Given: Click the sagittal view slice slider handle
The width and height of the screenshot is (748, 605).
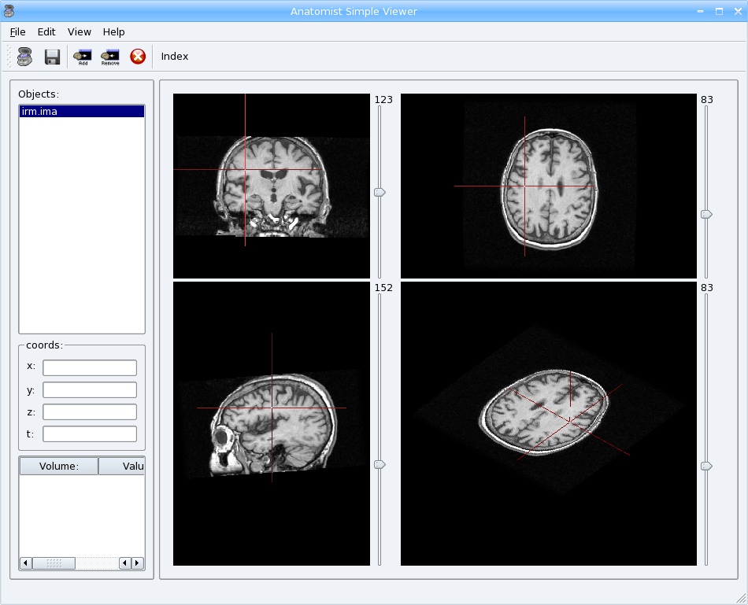Looking at the screenshot, I should pos(380,465).
